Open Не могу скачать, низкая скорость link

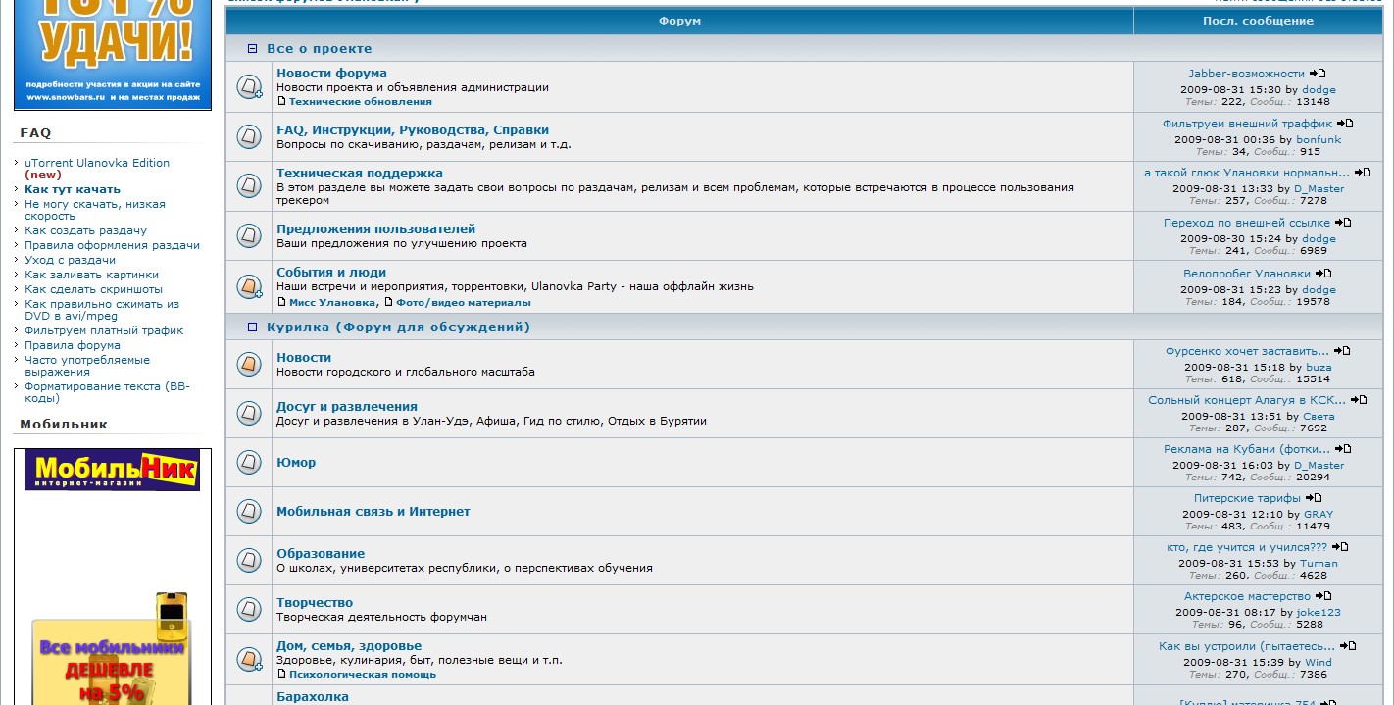pos(95,210)
